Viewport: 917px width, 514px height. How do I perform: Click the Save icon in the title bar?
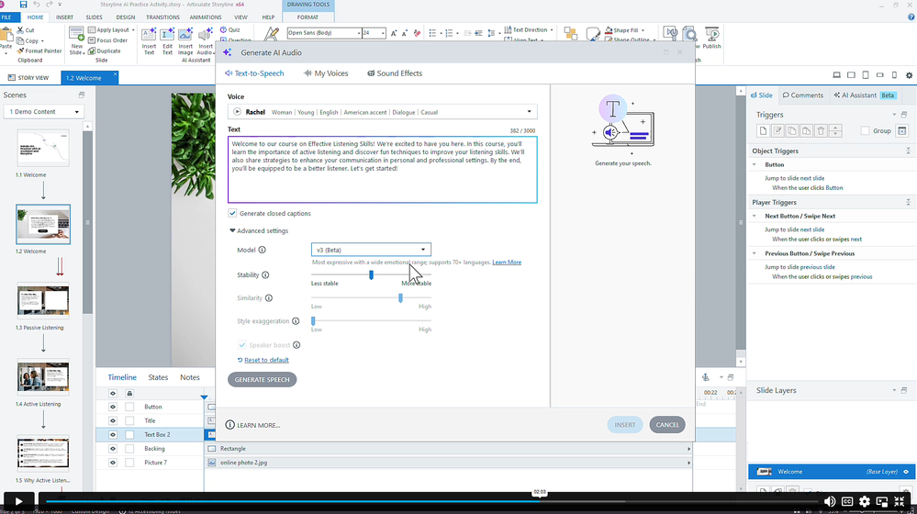23,4
